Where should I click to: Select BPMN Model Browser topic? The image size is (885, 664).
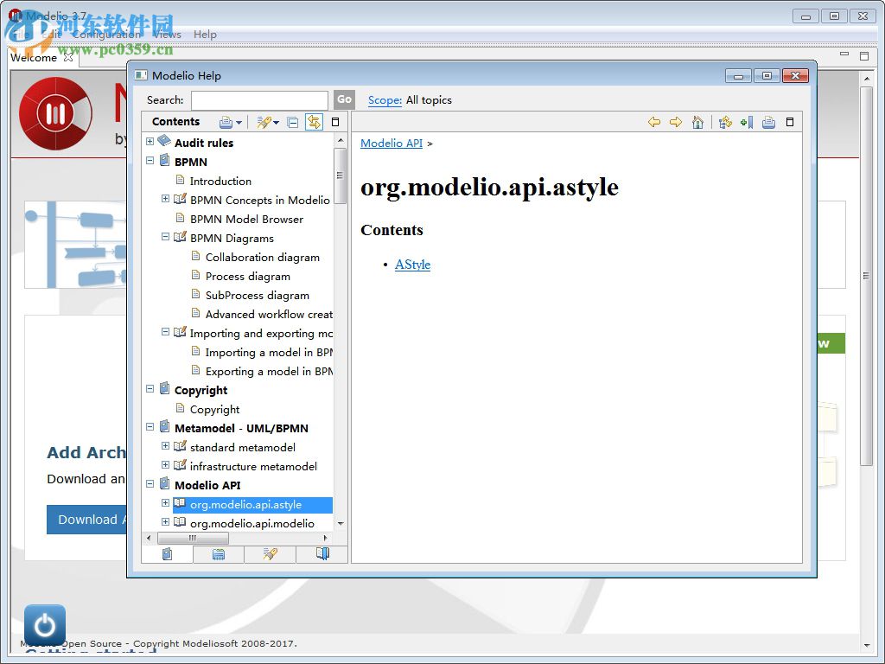(x=246, y=219)
